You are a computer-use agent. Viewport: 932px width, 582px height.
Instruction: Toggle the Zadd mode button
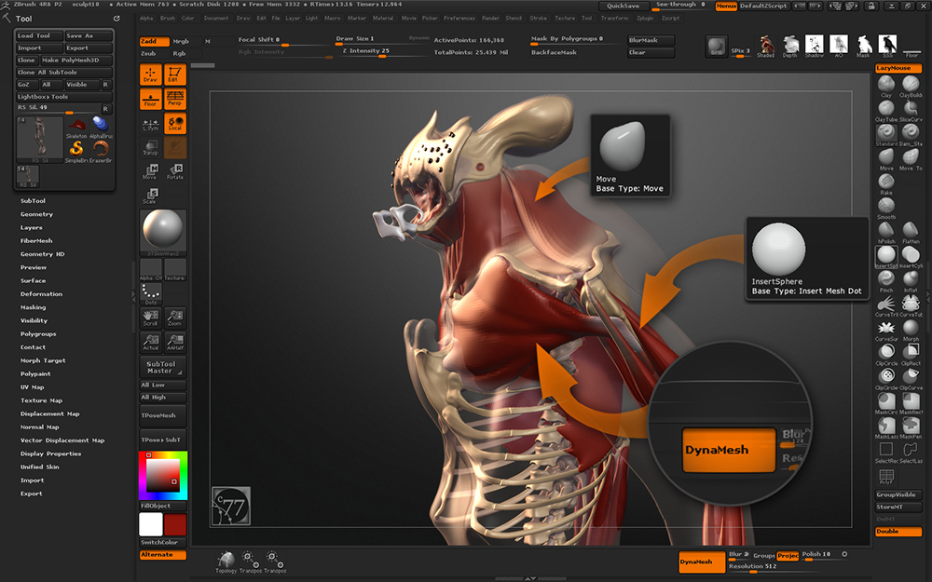pos(154,41)
